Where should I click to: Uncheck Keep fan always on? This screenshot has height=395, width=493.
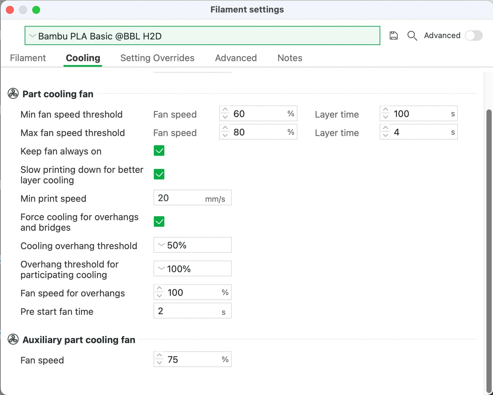[x=159, y=151]
